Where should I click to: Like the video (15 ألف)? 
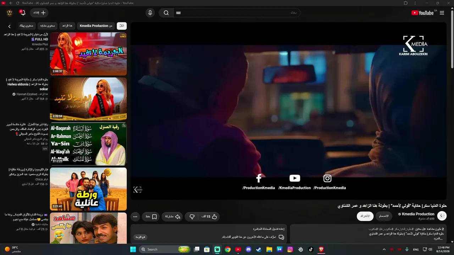pyautogui.click(x=209, y=217)
